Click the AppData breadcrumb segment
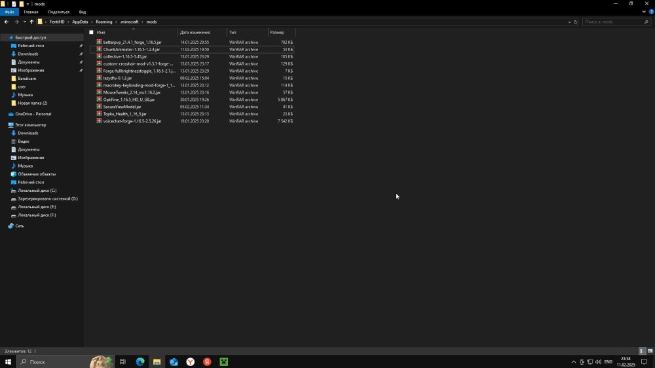 [80, 22]
